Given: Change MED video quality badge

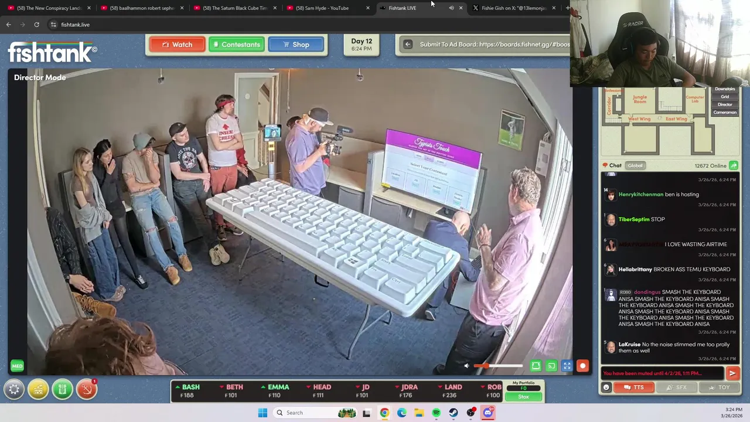Looking at the screenshot, I should [17, 366].
